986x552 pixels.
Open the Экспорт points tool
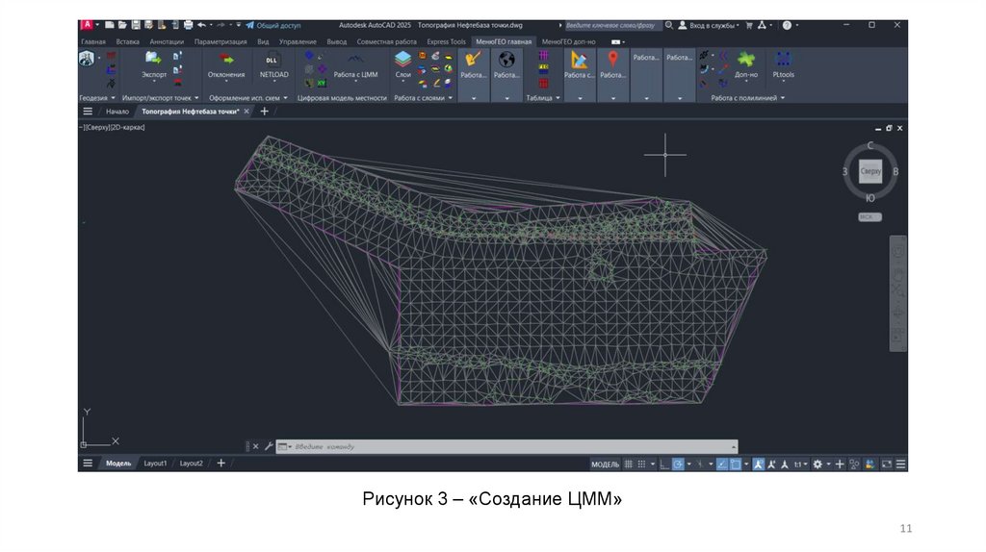[x=153, y=60]
